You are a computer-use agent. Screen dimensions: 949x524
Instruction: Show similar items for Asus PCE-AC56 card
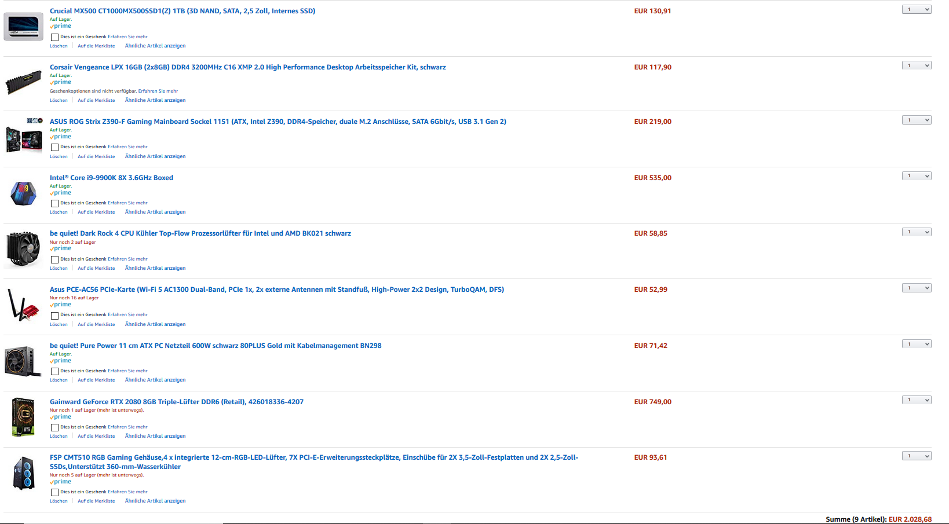click(x=155, y=324)
